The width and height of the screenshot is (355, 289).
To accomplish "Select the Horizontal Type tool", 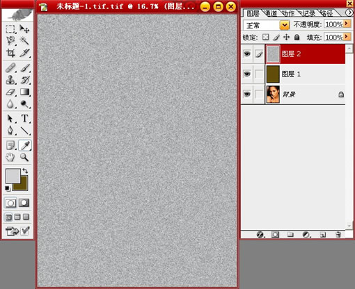I will click(24, 118).
